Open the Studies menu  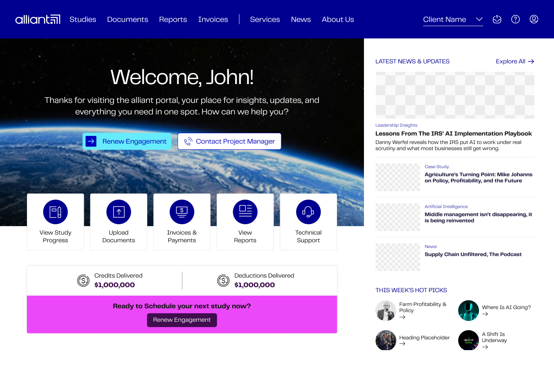point(83,19)
